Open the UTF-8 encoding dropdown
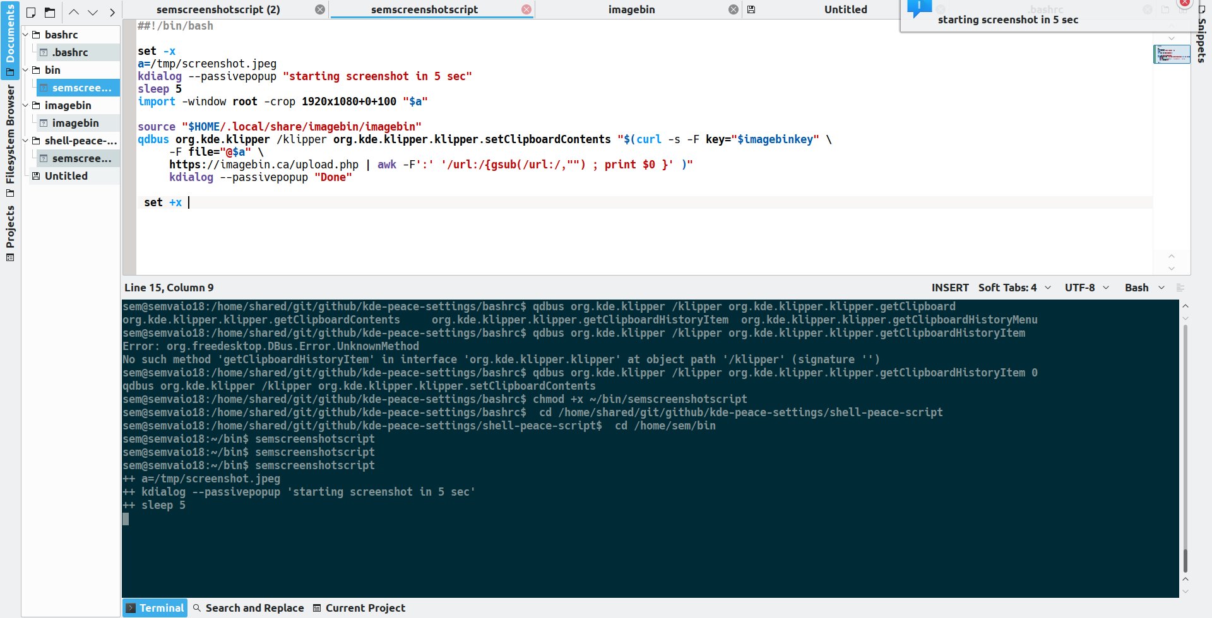Screen dimensions: 1212x618 coord(1087,288)
